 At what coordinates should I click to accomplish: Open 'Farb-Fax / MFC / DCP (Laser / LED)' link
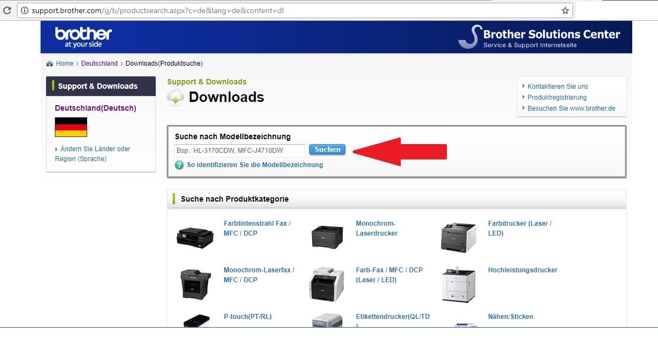pos(389,275)
